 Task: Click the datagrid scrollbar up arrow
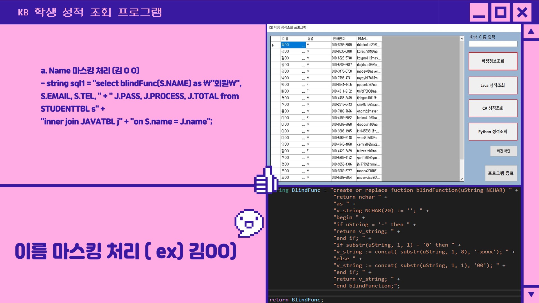pyautogui.click(x=461, y=39)
